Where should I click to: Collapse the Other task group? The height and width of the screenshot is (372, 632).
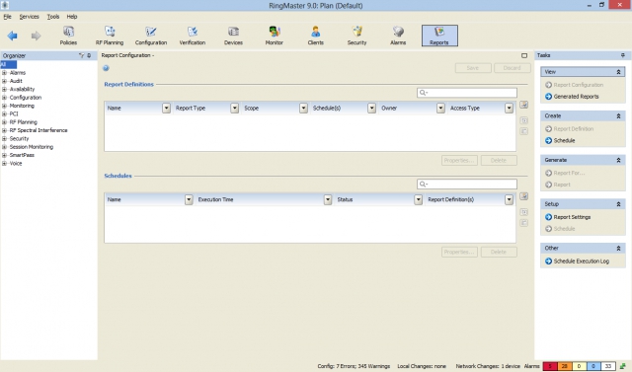pos(618,249)
